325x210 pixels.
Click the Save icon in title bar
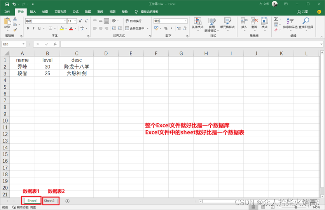click(x=7, y=4)
